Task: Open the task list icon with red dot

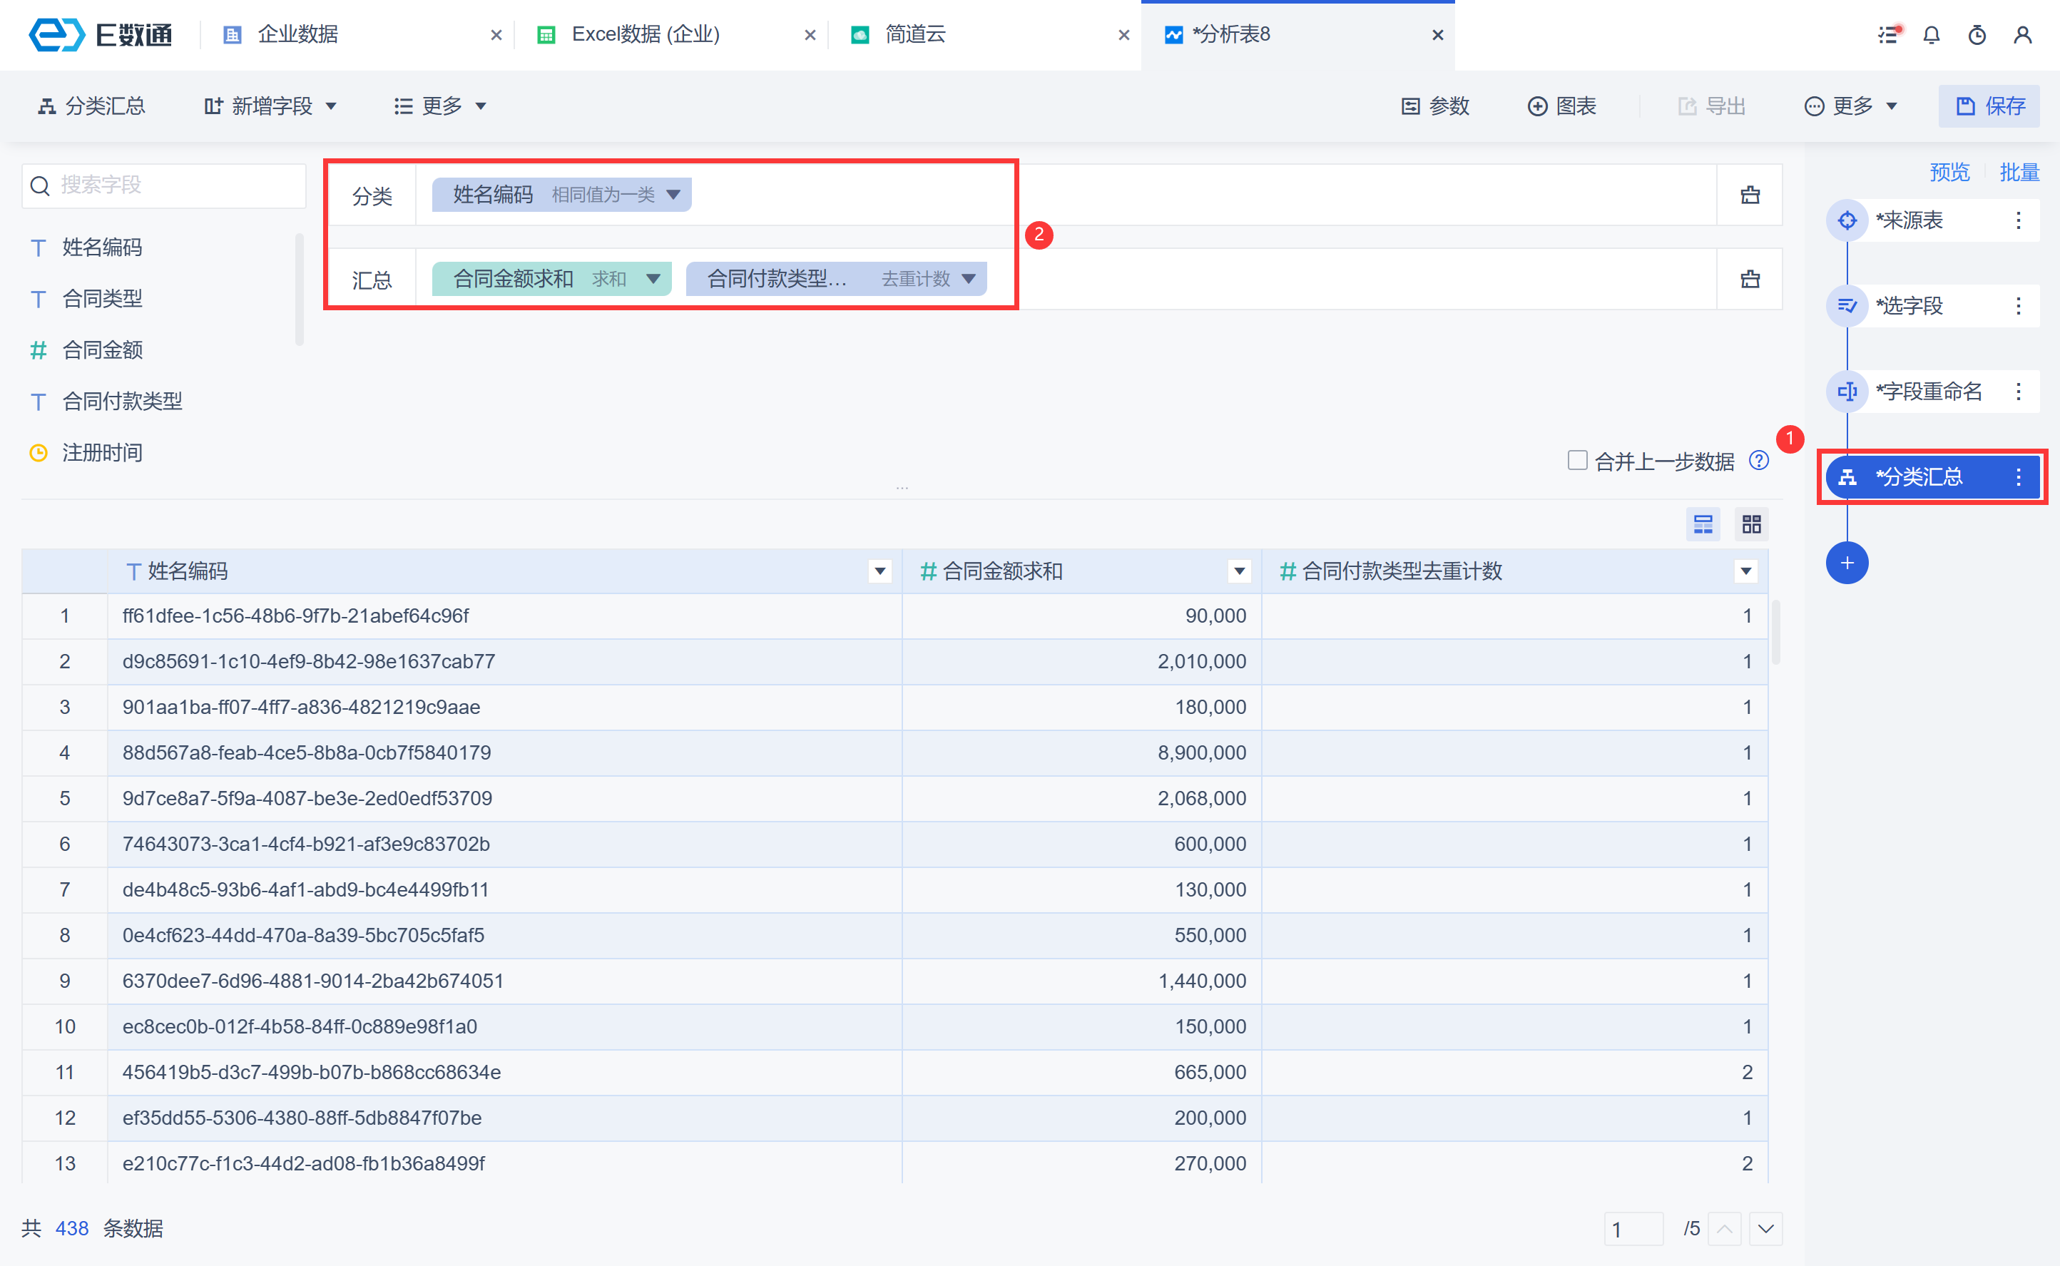Action: (1887, 35)
